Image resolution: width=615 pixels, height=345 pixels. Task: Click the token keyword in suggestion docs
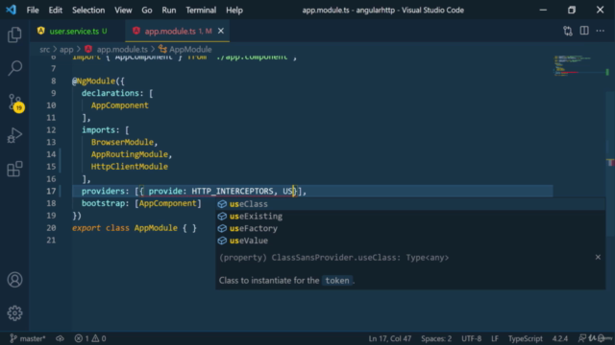click(x=337, y=281)
